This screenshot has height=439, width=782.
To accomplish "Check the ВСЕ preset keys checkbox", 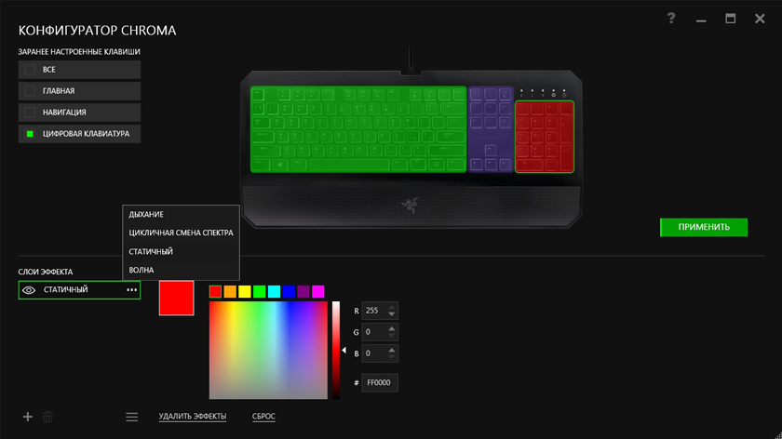I will pos(30,70).
